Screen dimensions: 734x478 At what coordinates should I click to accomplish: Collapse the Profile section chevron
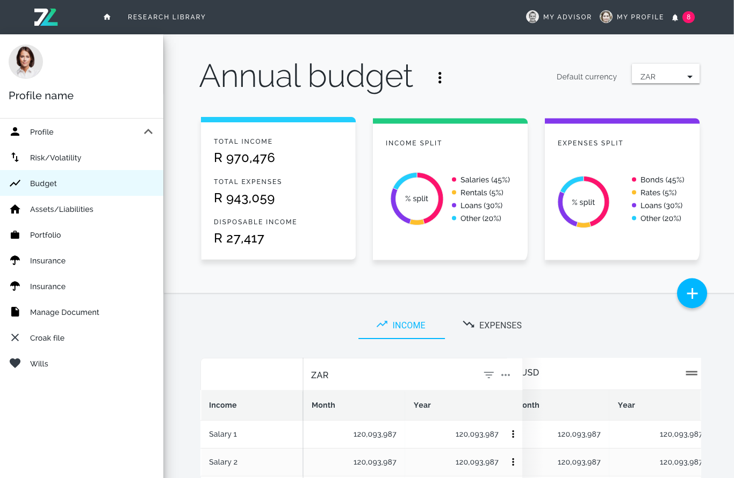(148, 132)
